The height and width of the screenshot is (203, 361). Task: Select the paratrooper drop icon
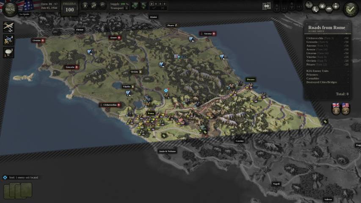tap(8, 52)
